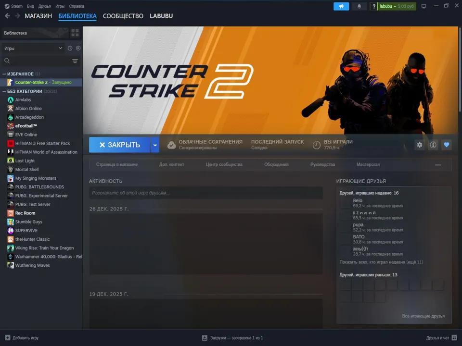
Task: Open the СООБЩЕСТВО tab
Action: click(123, 16)
